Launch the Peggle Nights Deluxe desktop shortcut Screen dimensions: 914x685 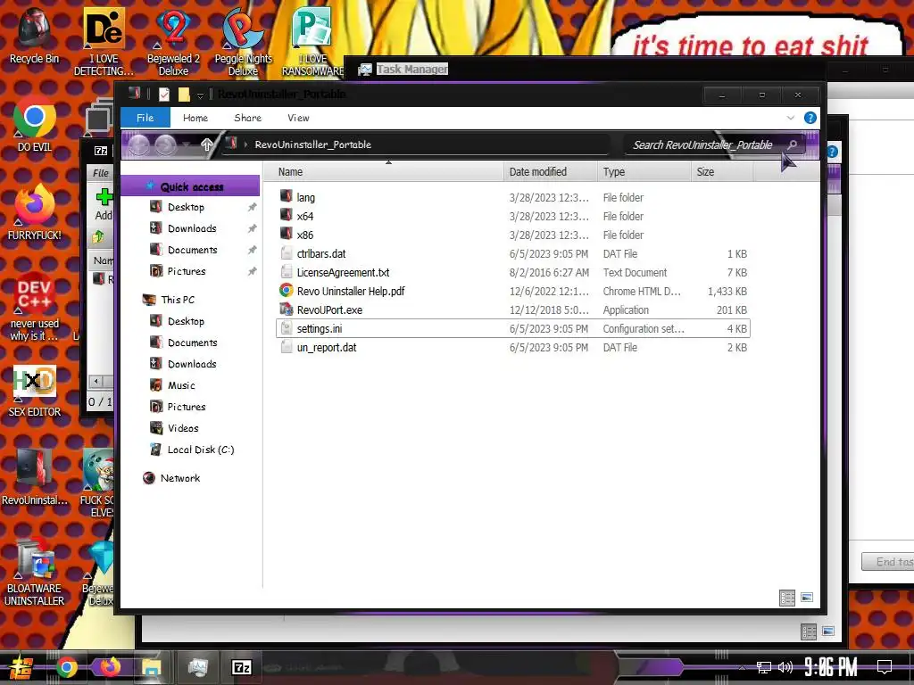coord(243,41)
